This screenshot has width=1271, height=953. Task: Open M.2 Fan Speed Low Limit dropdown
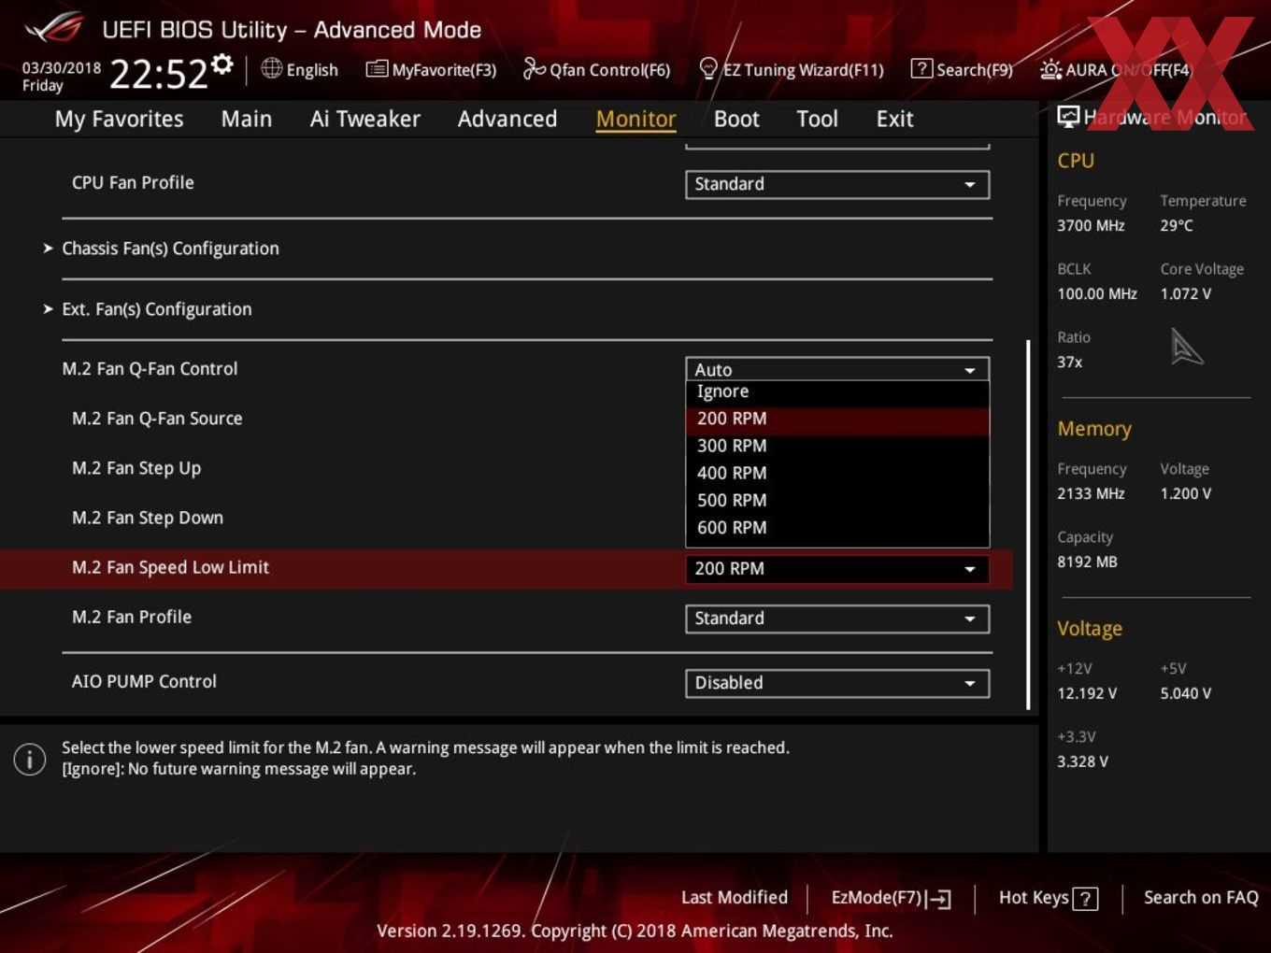tap(837, 568)
